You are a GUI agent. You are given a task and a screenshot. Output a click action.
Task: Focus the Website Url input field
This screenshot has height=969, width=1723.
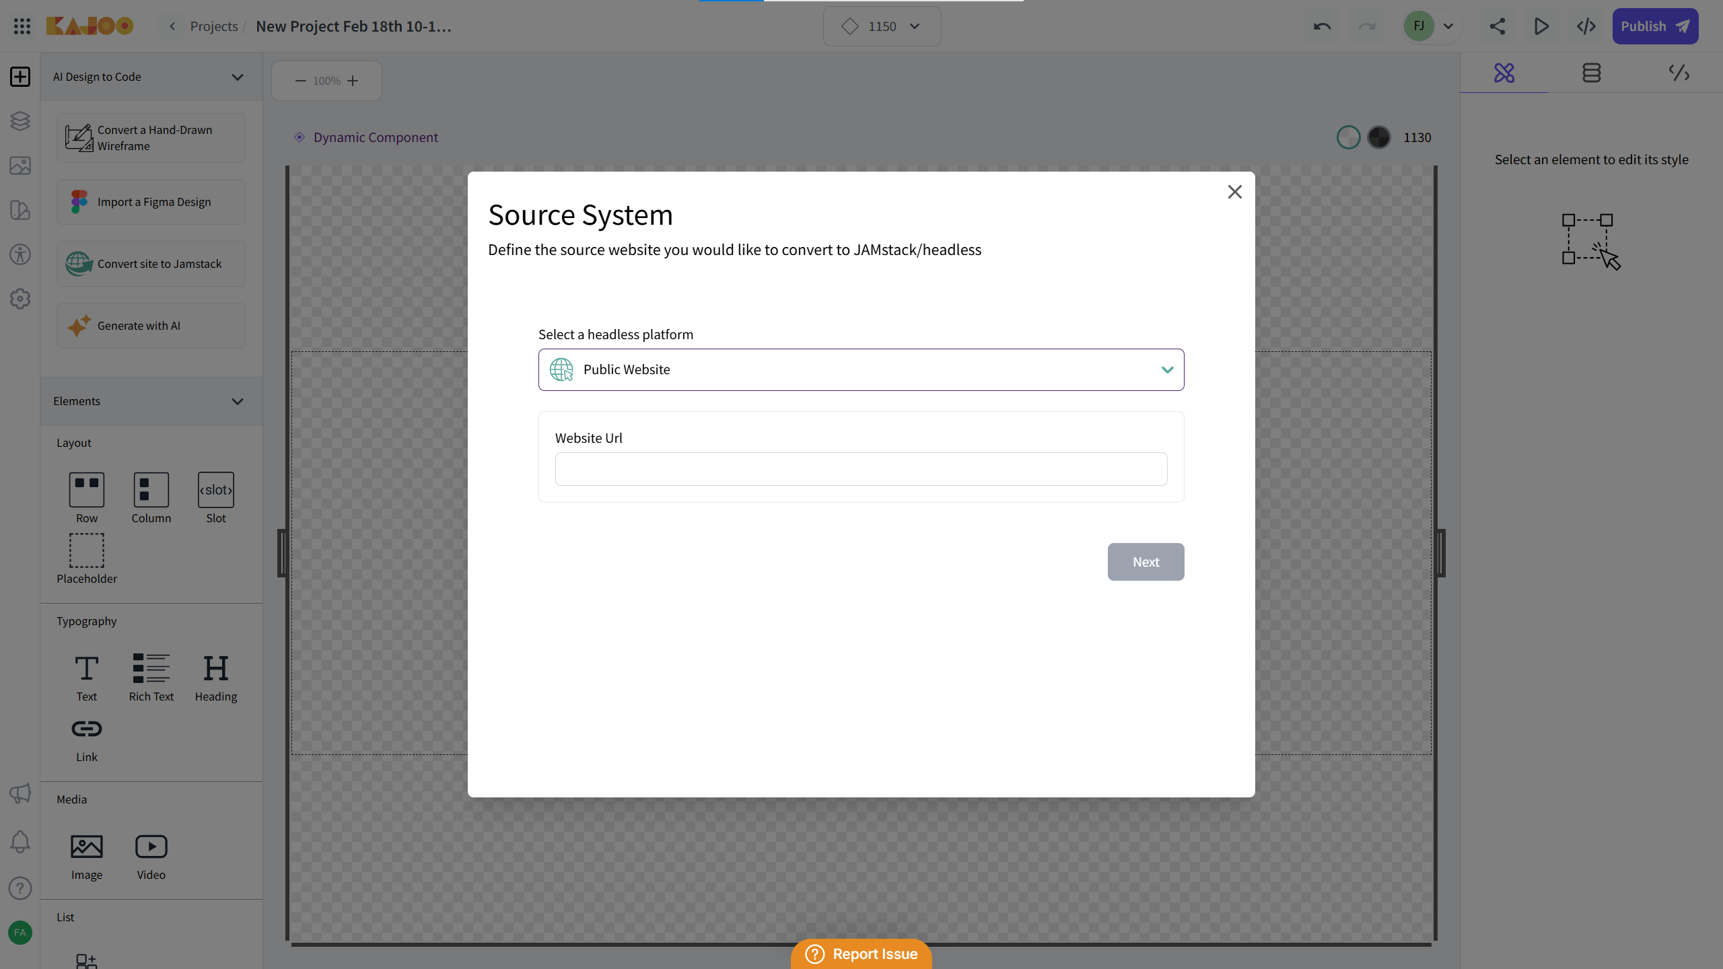861,469
